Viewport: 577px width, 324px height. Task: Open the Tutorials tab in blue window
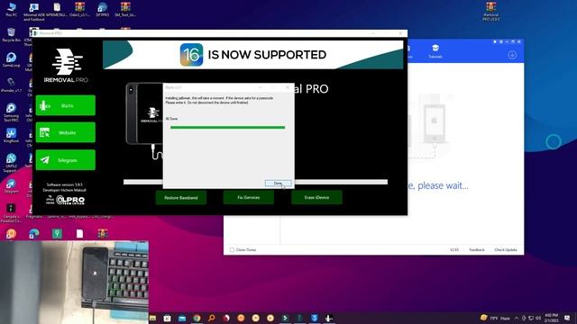435,51
